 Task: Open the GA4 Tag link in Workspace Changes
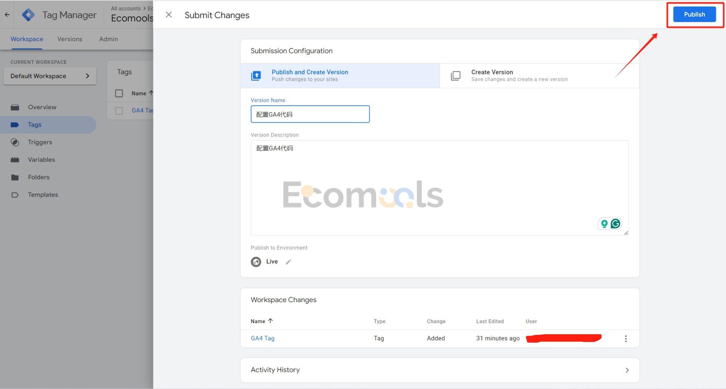click(262, 338)
